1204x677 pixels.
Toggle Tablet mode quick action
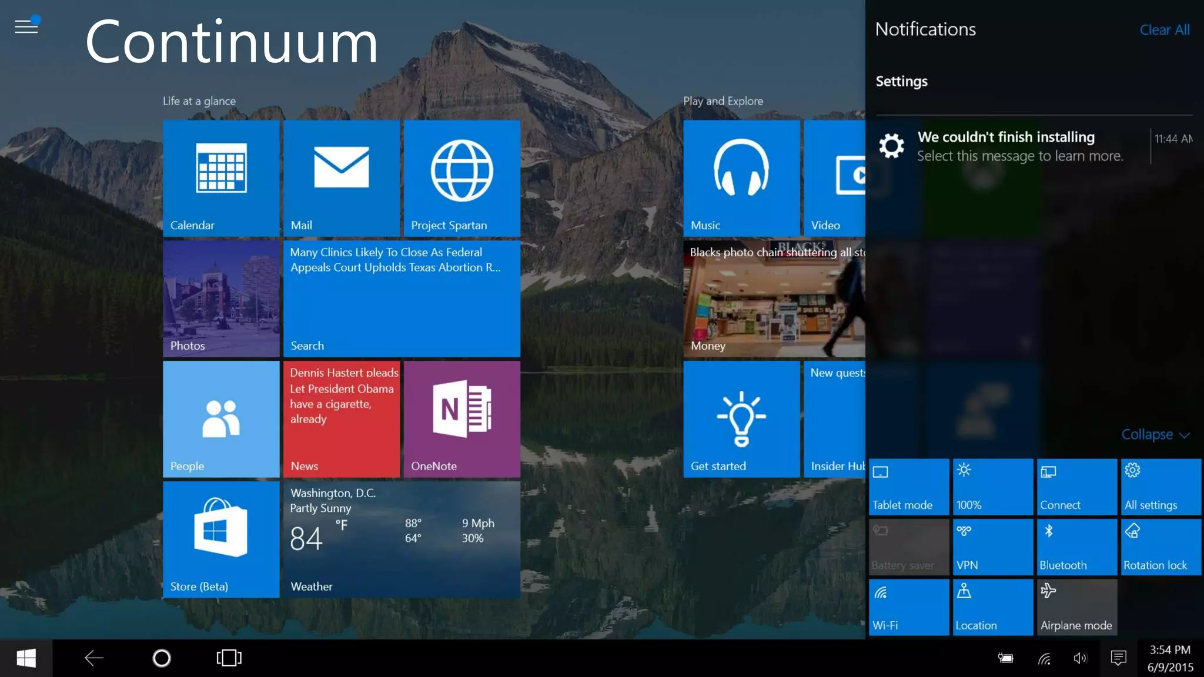[909, 487]
